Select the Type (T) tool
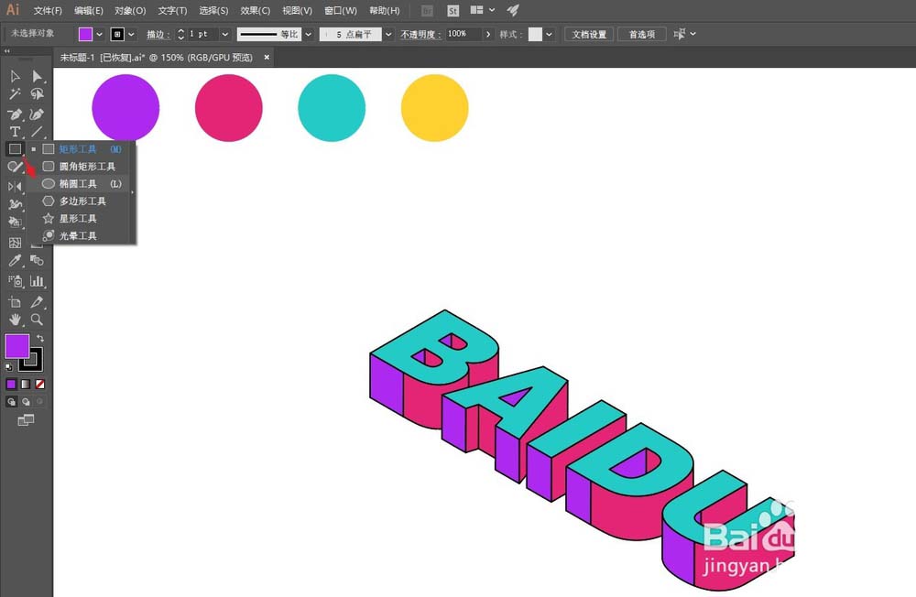 (15, 132)
